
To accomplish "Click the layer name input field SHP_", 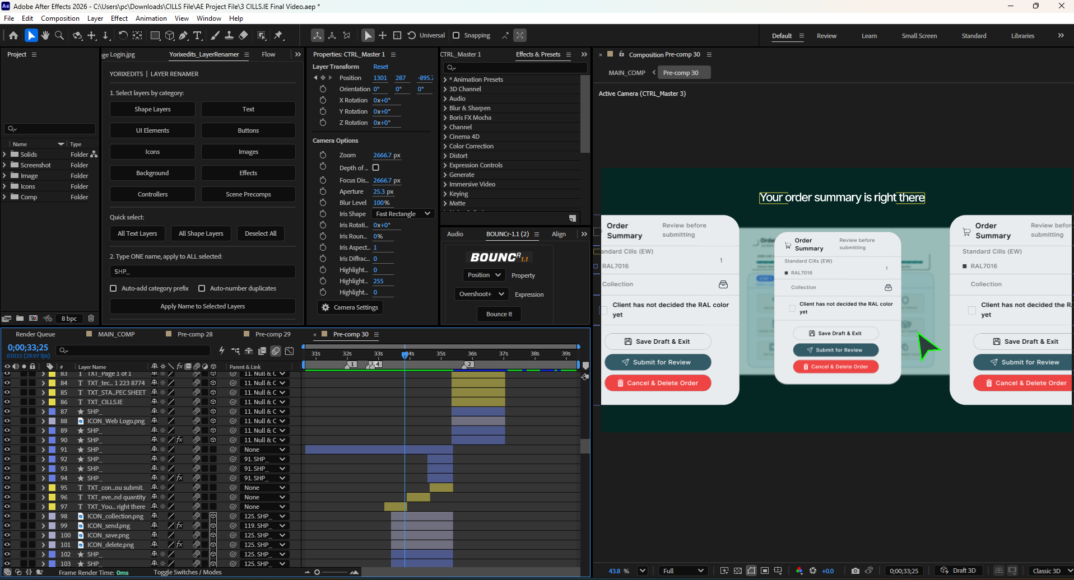I will 203,272.
